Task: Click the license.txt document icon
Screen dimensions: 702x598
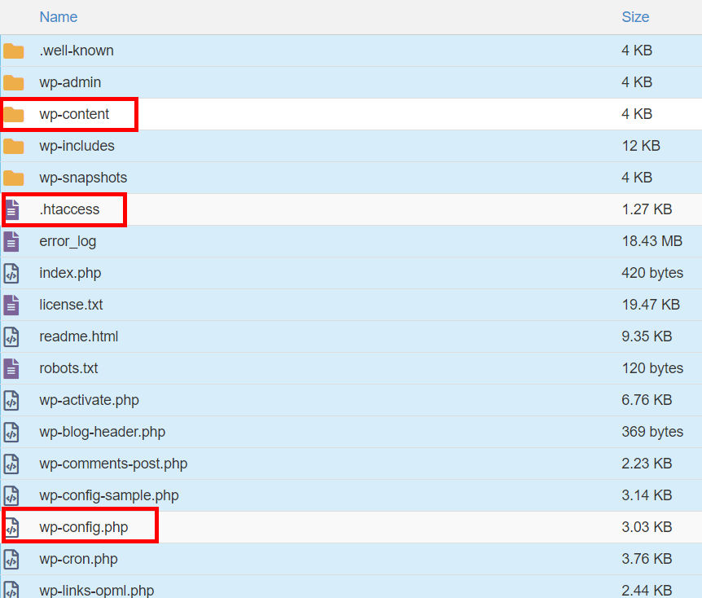Action: pyautogui.click(x=11, y=305)
